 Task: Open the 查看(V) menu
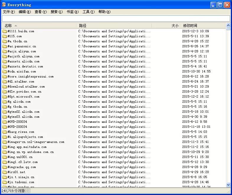(41, 12)
